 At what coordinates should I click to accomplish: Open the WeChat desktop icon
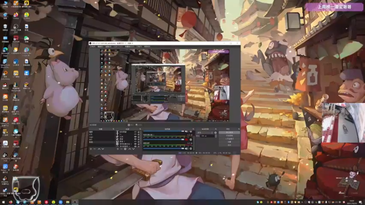point(26,39)
